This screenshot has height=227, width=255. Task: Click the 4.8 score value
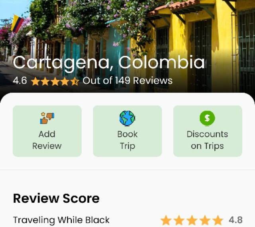click(235, 220)
